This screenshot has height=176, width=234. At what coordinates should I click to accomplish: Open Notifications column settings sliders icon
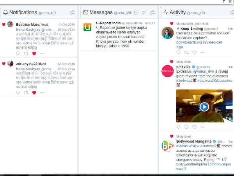click(72, 13)
